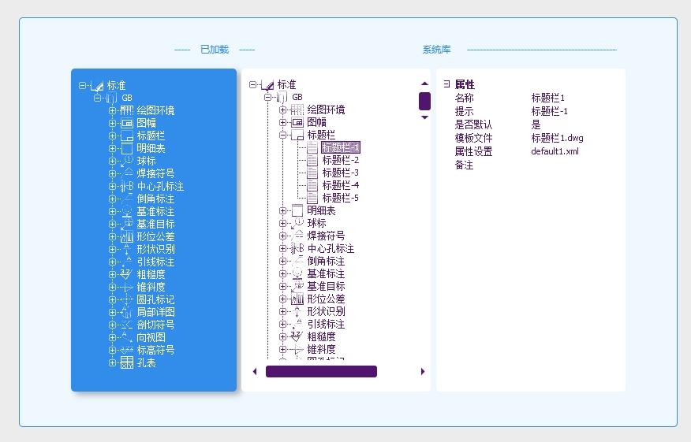Screen dimensions: 691x442
Task: Click the 绘图环境 icon in the blue panel
Action: click(126, 110)
